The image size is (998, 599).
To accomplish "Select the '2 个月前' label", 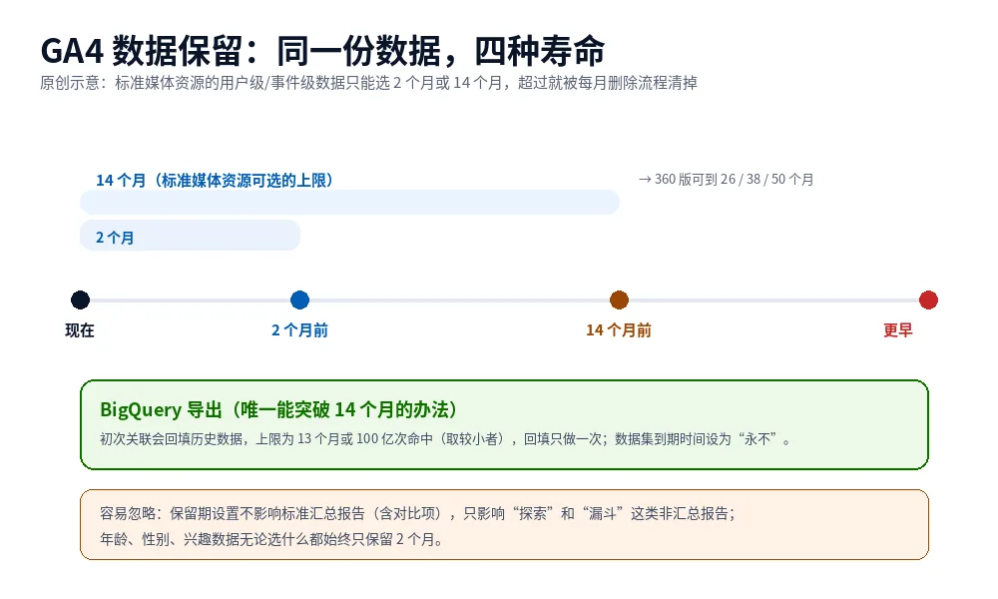I will pyautogui.click(x=299, y=330).
